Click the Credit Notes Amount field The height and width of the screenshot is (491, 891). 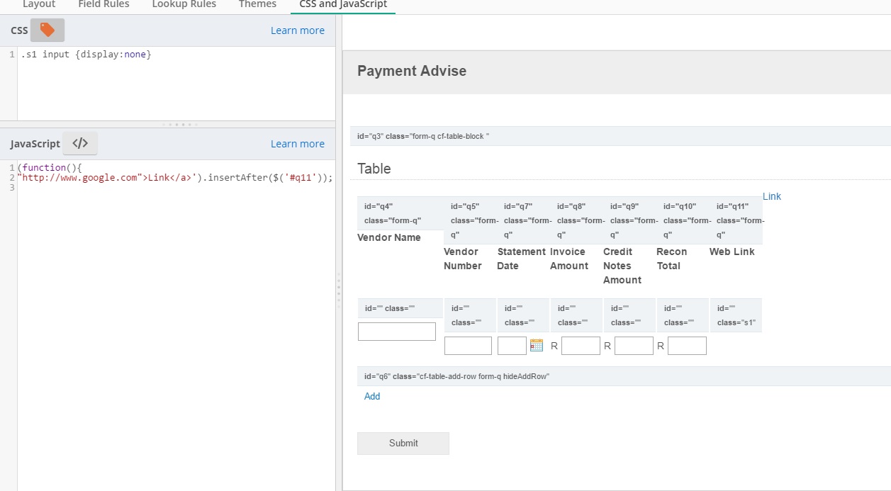click(x=634, y=346)
